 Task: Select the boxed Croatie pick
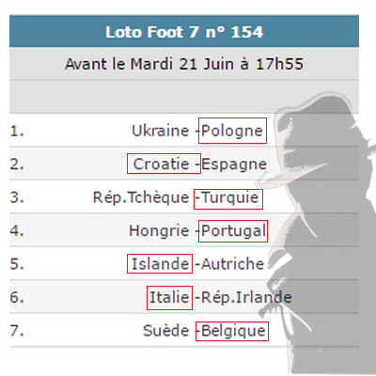click(x=164, y=164)
